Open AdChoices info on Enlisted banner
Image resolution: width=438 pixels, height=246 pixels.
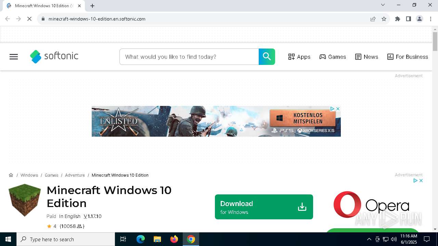coord(332,109)
